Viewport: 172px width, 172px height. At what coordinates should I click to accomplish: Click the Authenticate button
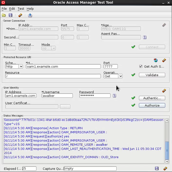click(x=152, y=98)
